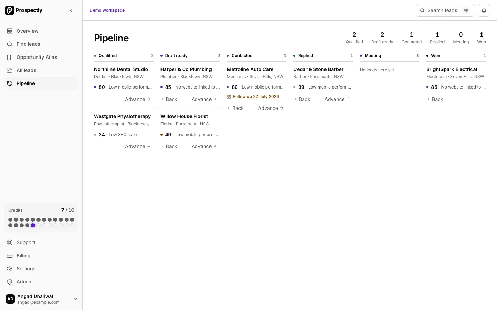497x310 pixels.
Task: Open Northline Dental Studio card
Action: point(121,69)
